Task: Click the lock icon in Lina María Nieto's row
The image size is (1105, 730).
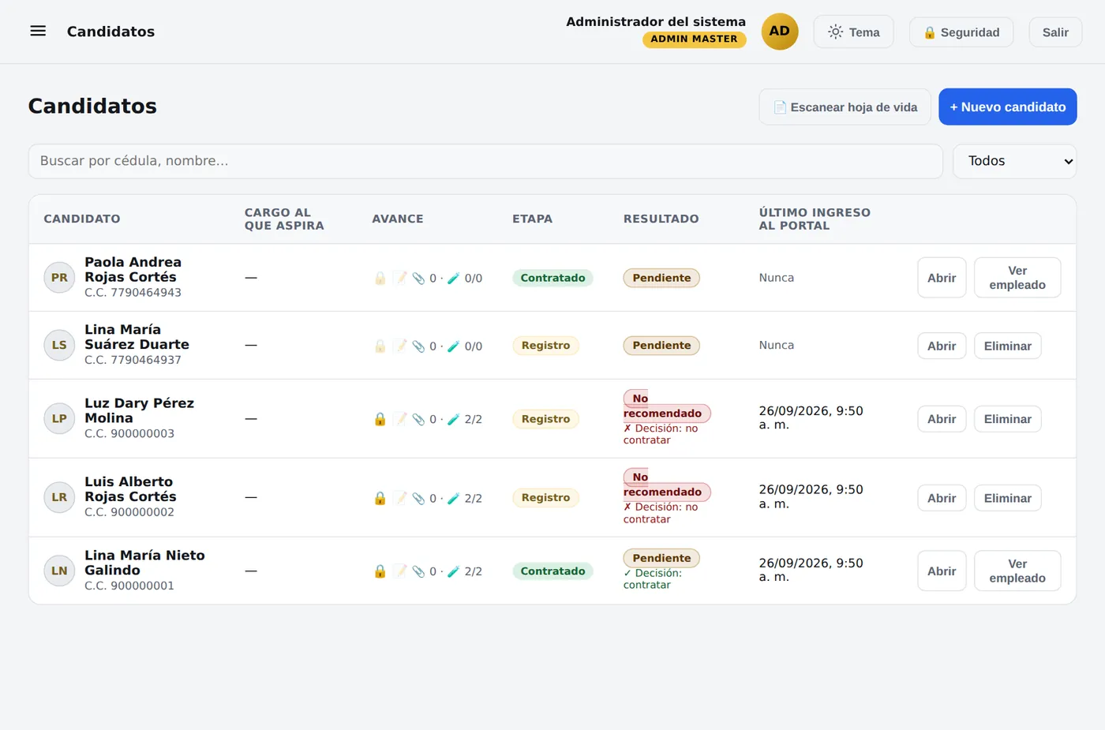Action: [380, 571]
